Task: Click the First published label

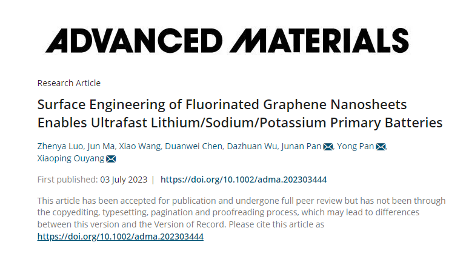Action: click(68, 180)
